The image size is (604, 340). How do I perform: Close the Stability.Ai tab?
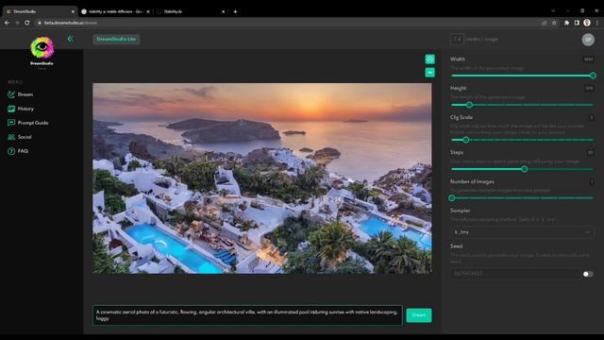[x=223, y=11]
